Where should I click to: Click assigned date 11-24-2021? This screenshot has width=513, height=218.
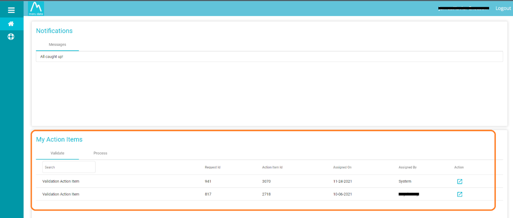point(343,181)
